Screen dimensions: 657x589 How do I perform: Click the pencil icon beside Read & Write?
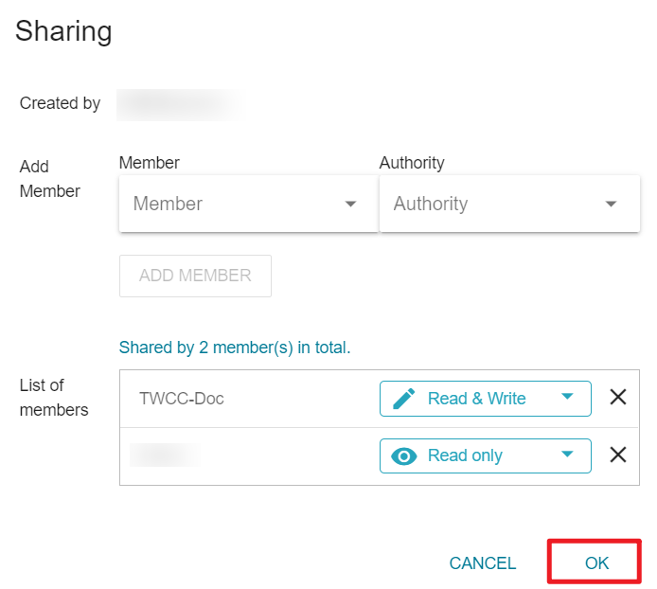coord(404,399)
